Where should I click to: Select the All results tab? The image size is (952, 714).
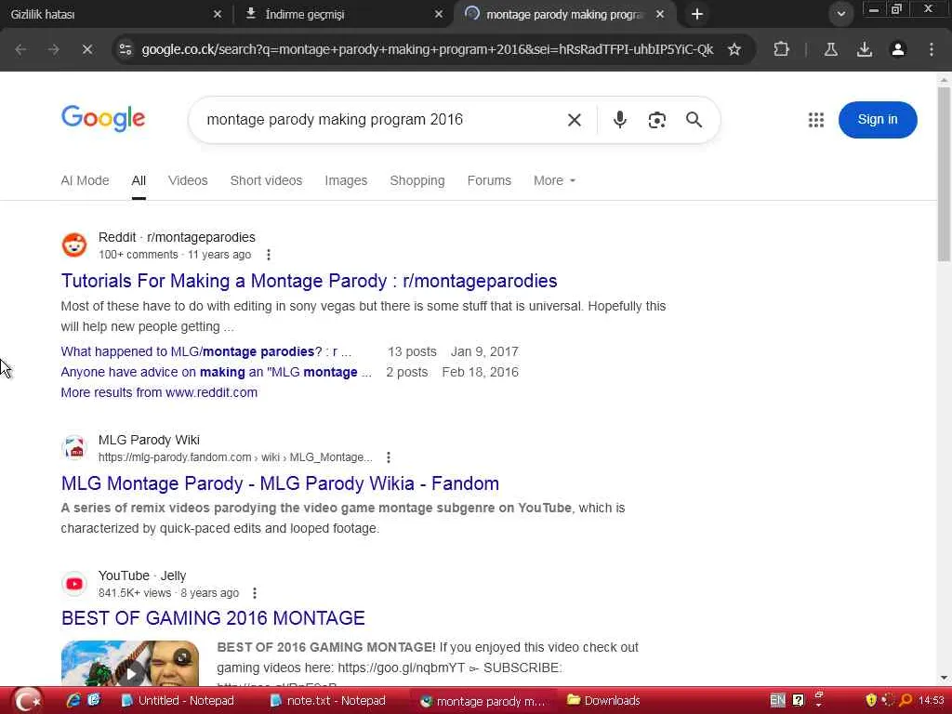pos(139,180)
